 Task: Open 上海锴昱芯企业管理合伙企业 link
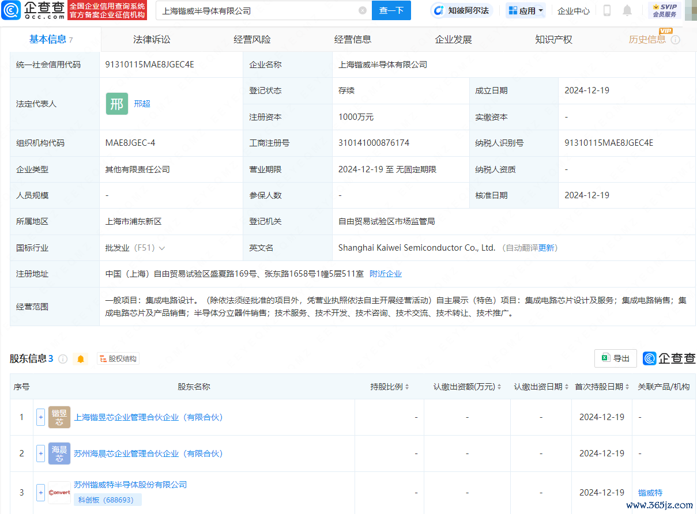coord(148,417)
